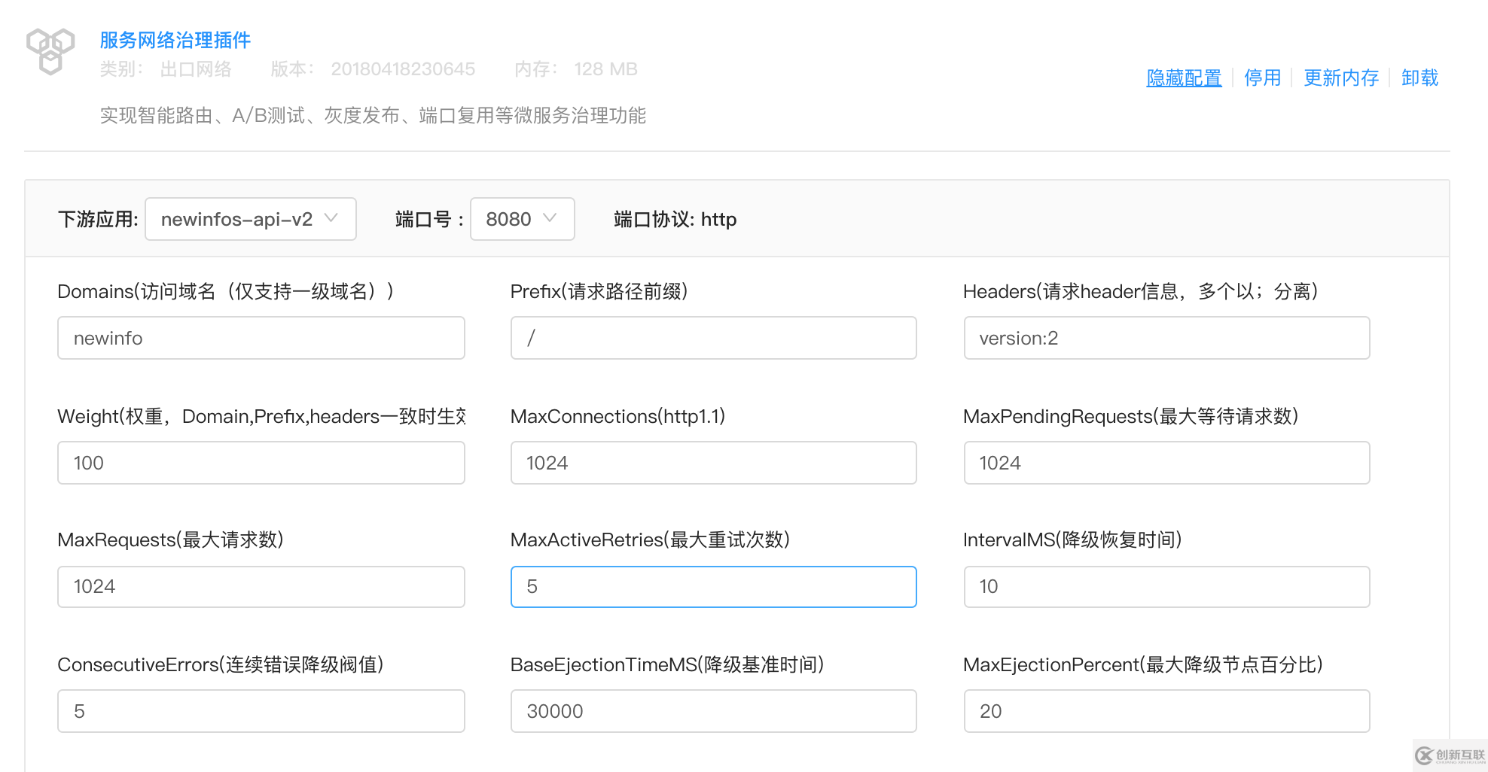Open the 端口号 dropdown showing 8080
The image size is (1488, 772).
pos(523,219)
